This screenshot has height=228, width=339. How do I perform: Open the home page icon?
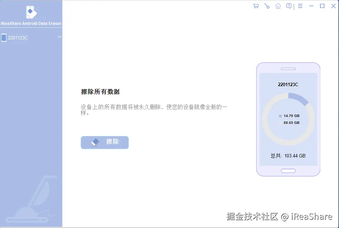point(278,6)
